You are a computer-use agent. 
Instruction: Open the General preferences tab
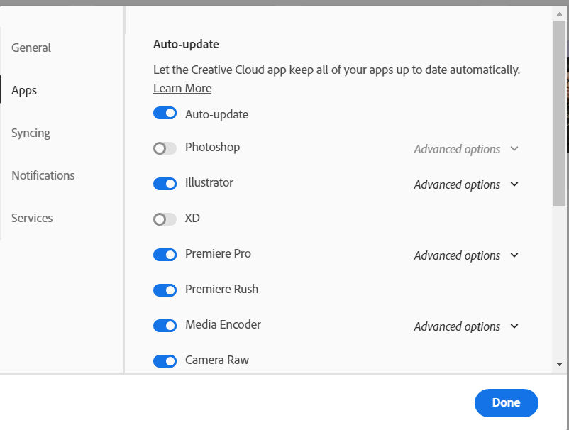coord(31,48)
